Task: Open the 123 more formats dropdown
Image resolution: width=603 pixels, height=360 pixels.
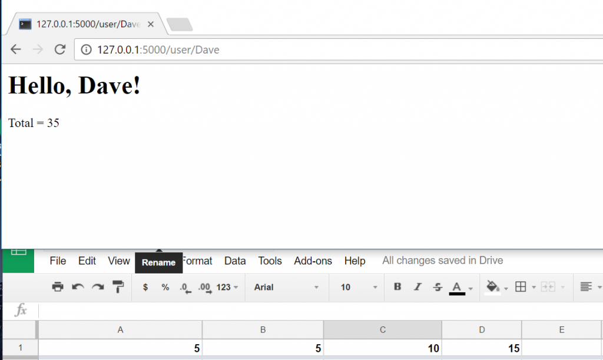Action: pyautogui.click(x=227, y=287)
